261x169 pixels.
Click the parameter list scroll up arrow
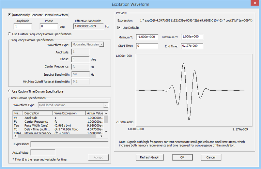[106, 113]
